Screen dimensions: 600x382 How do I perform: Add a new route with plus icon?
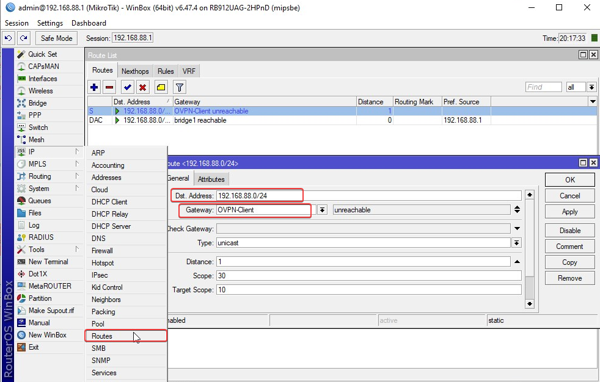pos(94,87)
